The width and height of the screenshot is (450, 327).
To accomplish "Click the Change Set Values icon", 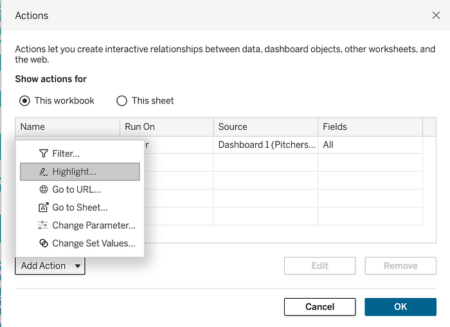I will click(43, 243).
